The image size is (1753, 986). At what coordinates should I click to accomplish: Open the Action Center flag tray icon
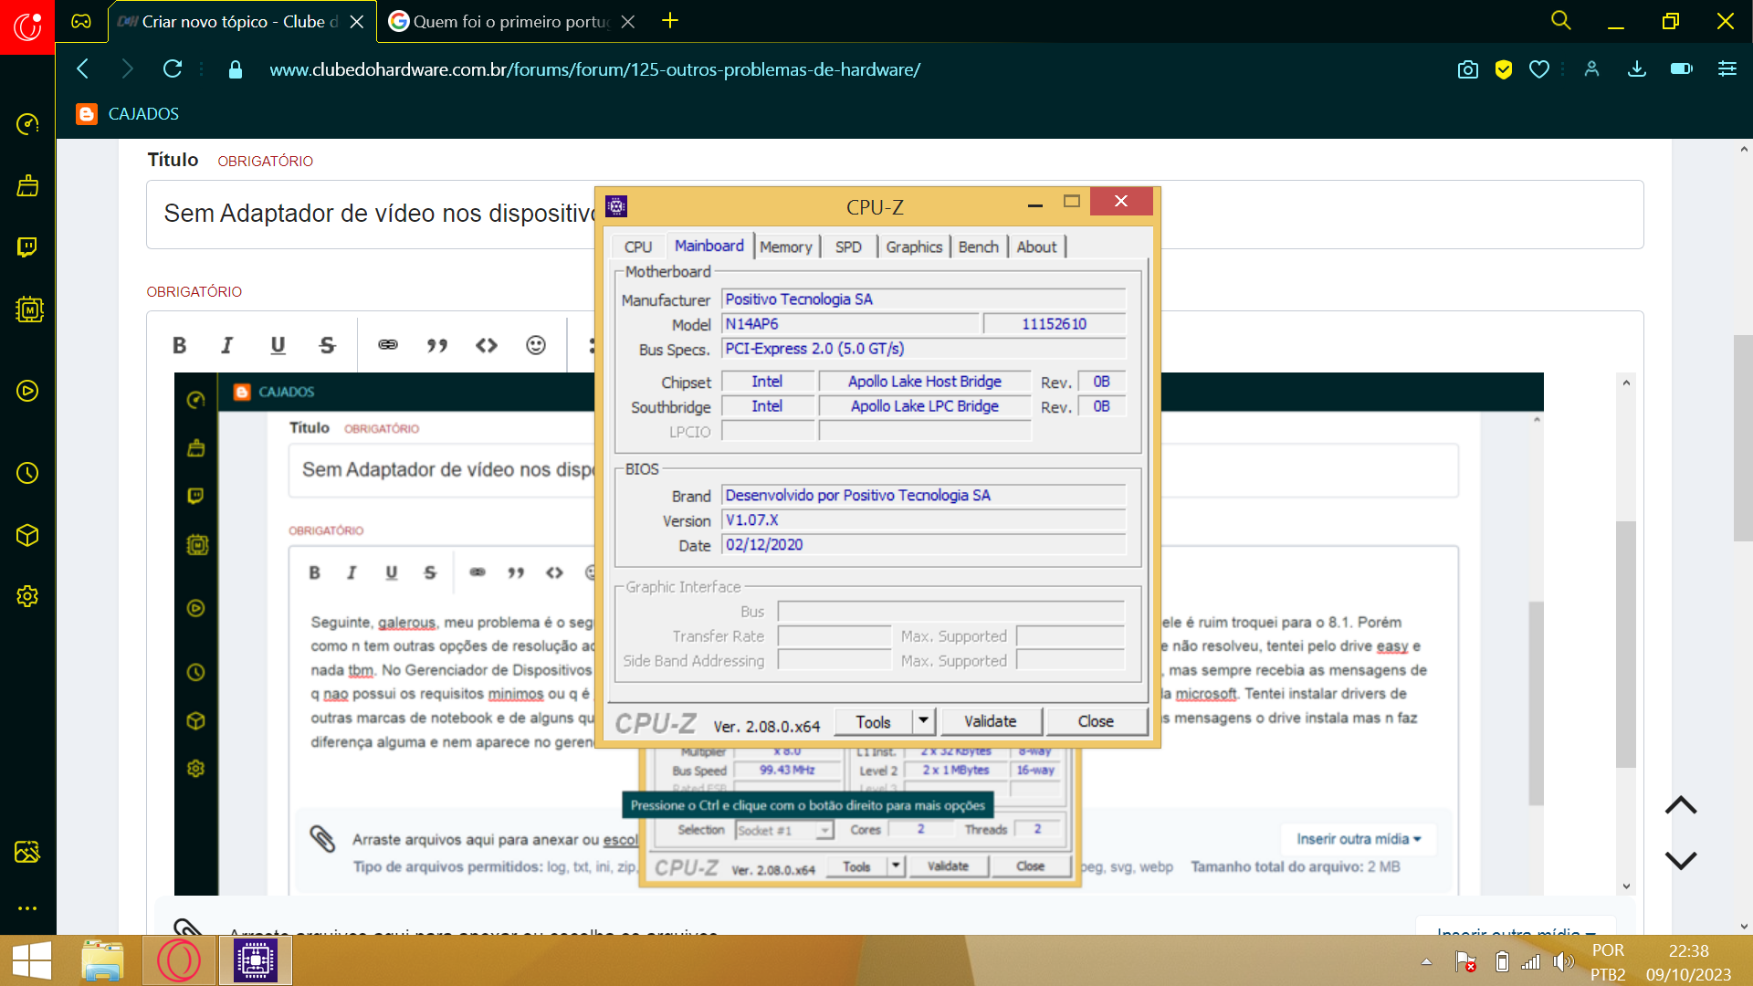click(x=1465, y=961)
